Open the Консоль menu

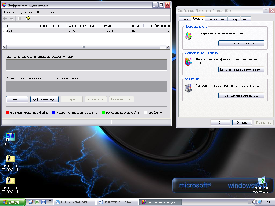coord(10,12)
